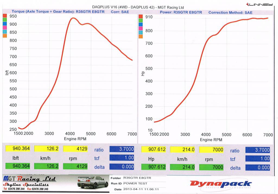278x194 pixels.
Task: Select the green run swatch on power graph
Action: (141, 20)
